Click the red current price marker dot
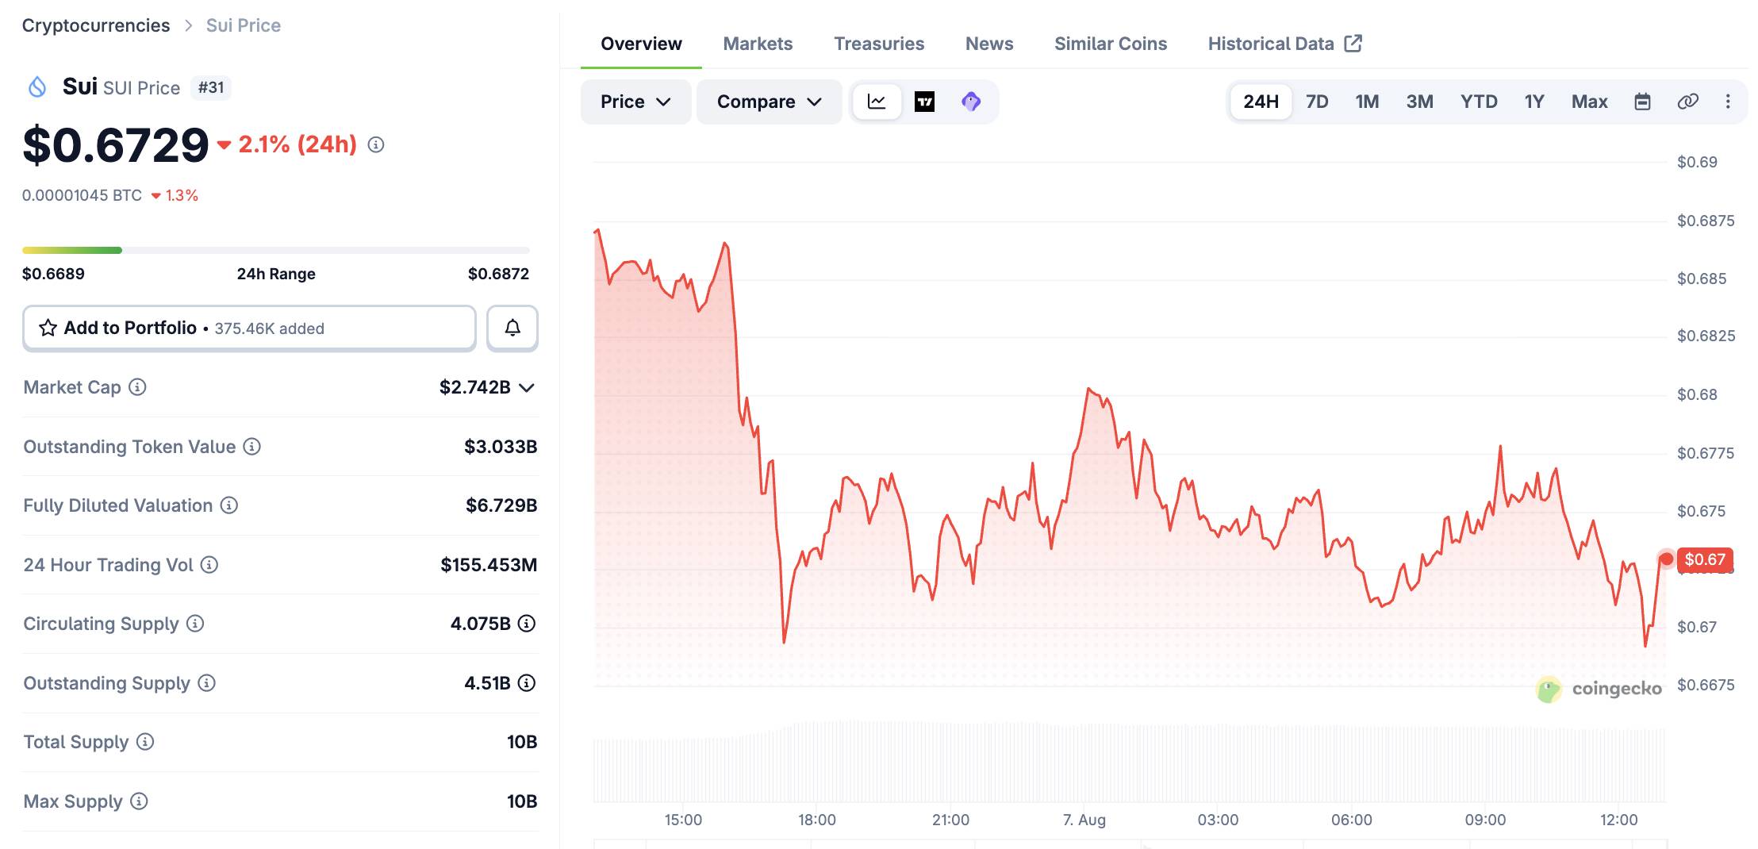The width and height of the screenshot is (1758, 849). [x=1667, y=559]
